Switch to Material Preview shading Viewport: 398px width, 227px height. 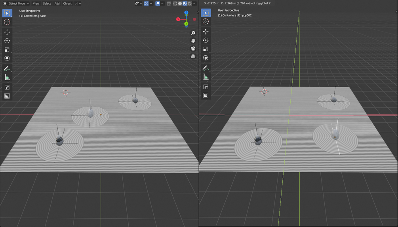coord(185,4)
